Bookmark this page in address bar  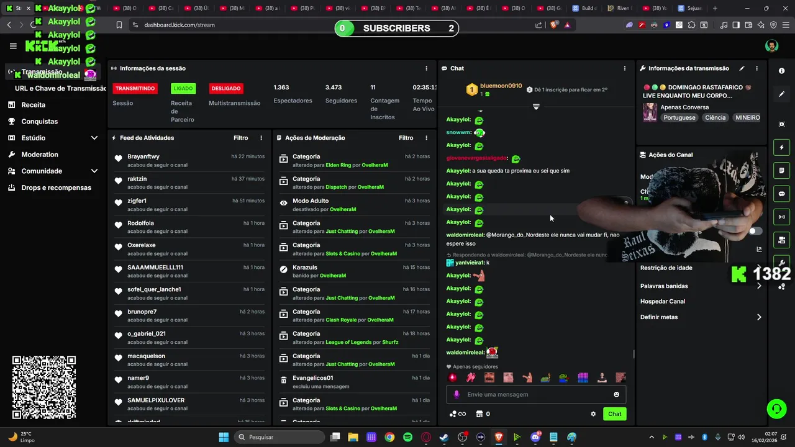click(119, 25)
